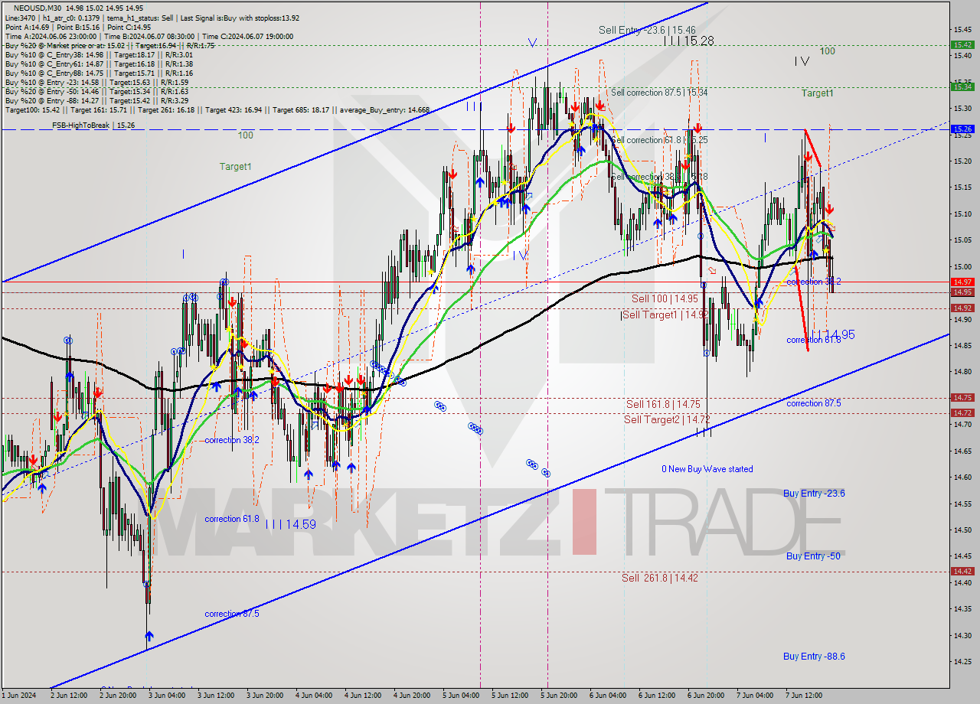This screenshot has width=980, height=704.
Task: Select the '2 Jun 12:00' time axis label
Action: pyautogui.click(x=68, y=696)
